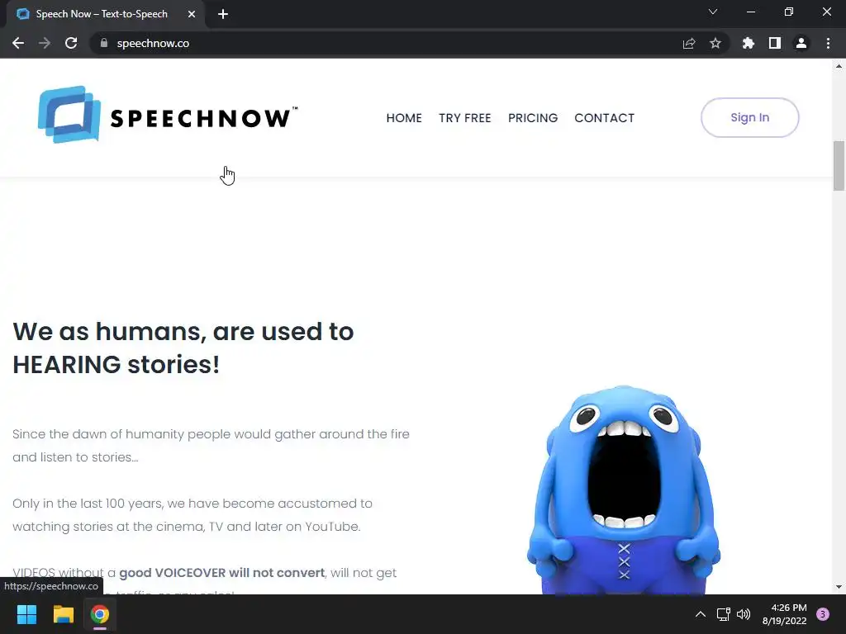
Task: Click the volume speaker tray icon
Action: 744,614
